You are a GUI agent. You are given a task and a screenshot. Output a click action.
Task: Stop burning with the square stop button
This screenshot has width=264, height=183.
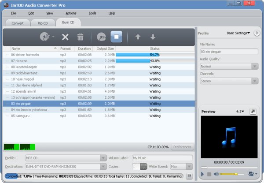[117, 37]
